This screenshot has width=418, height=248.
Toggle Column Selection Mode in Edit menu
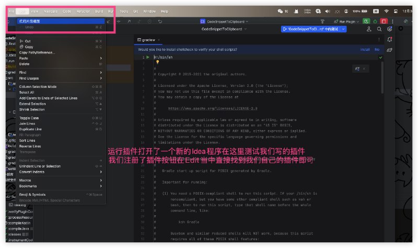pyautogui.click(x=38, y=86)
